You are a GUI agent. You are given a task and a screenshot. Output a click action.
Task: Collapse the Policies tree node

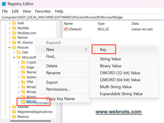point(10,47)
